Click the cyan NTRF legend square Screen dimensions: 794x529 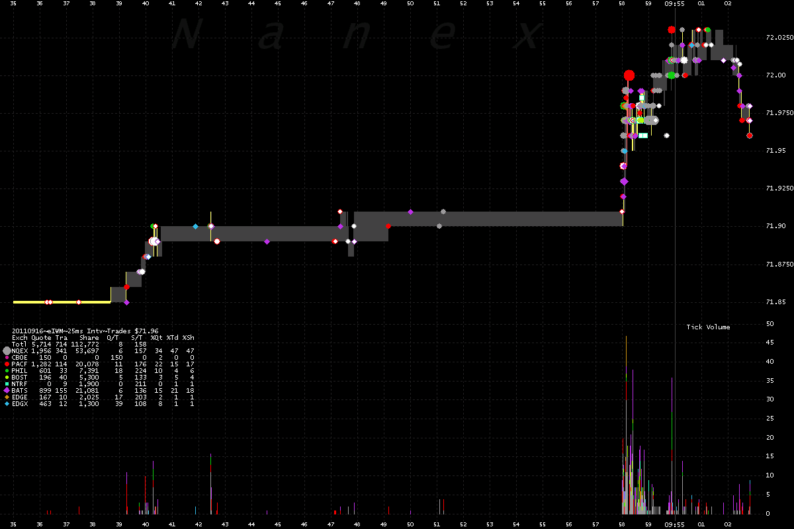(7, 384)
